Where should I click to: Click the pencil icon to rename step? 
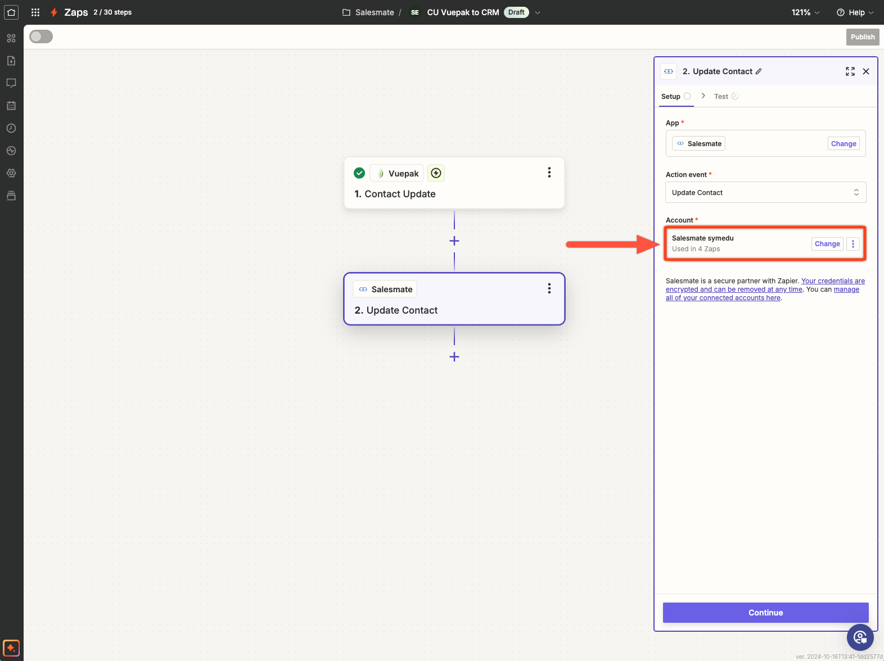pos(759,71)
